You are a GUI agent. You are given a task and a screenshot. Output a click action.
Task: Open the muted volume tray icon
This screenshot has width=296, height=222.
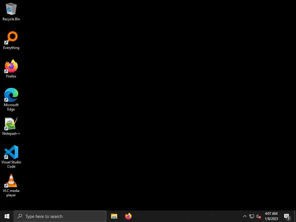tap(259, 216)
